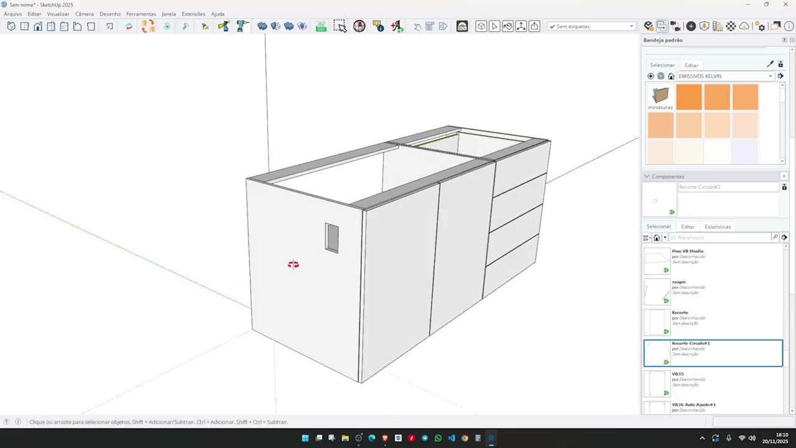This screenshot has width=796, height=448.
Task: Click the first blue stacked sheets icon
Action: 262,26
